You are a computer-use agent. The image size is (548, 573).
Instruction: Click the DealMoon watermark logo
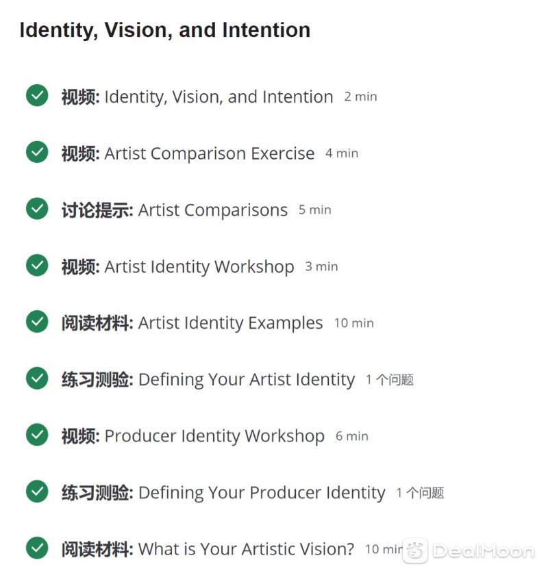(469, 550)
